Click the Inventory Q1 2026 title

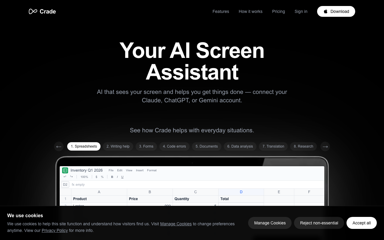86,170
